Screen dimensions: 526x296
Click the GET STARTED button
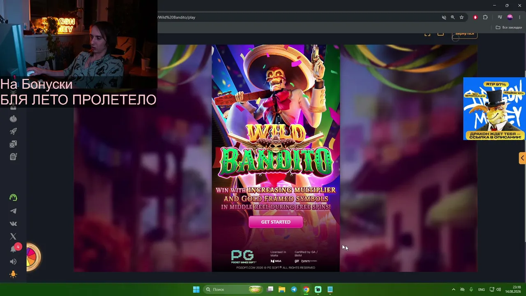276,222
